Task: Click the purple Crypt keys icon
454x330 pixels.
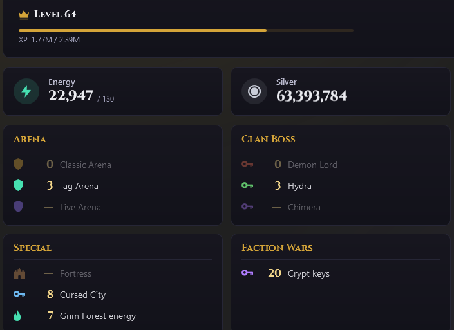Action: [247, 273]
